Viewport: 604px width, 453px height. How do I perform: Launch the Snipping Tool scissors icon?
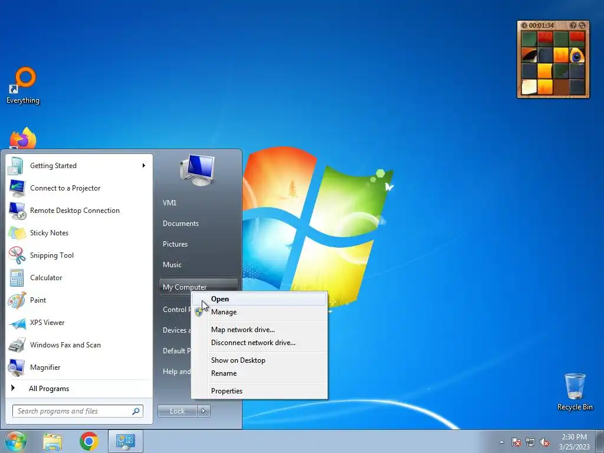17,255
